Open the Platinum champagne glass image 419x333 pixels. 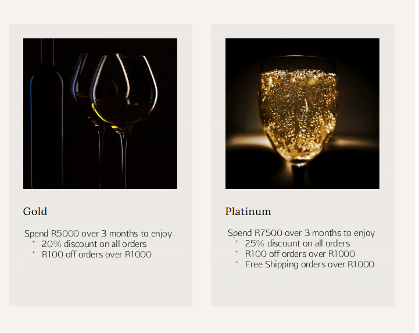pyautogui.click(x=302, y=113)
